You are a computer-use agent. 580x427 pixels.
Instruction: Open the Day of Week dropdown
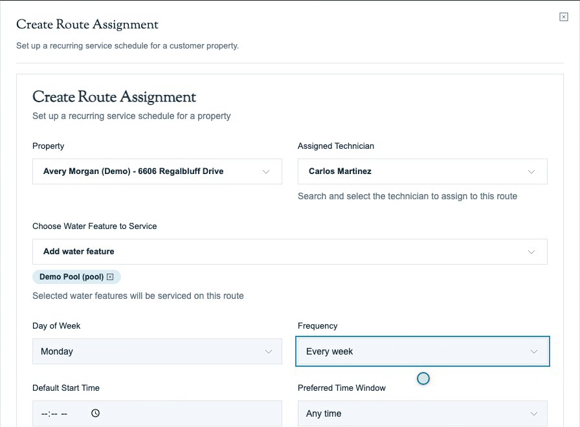tap(157, 351)
